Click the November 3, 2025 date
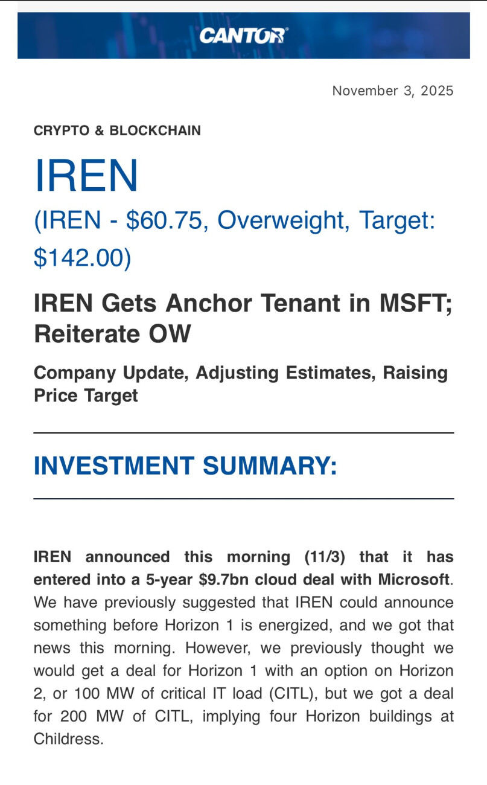487x785 pixels. coord(392,91)
